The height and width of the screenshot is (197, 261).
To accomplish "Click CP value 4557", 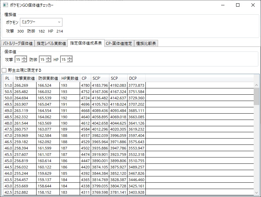I will point(85,136).
